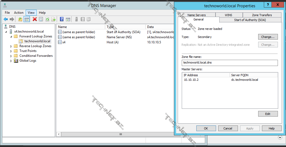This screenshot has width=286, height=147.
Task: Open the Action menu
Action: tap(19, 13)
